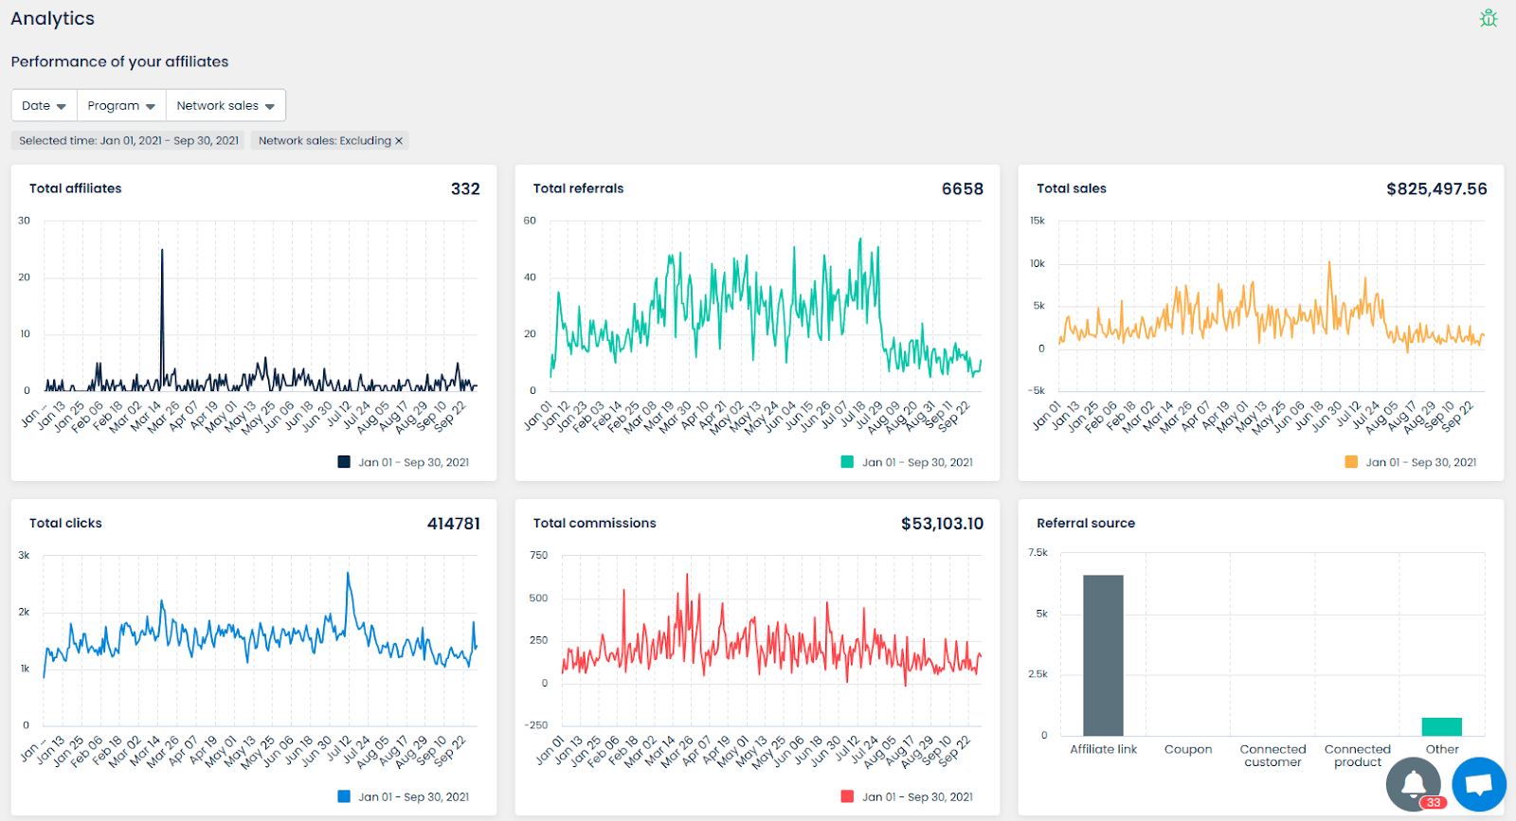This screenshot has width=1516, height=821.
Task: Click the green Other bar
Action: (x=1442, y=726)
